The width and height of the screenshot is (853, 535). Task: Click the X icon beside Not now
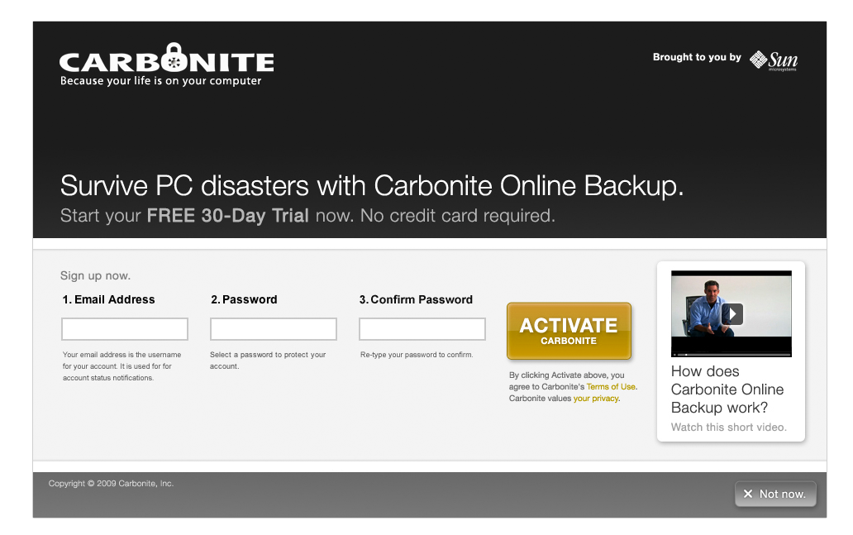748,494
